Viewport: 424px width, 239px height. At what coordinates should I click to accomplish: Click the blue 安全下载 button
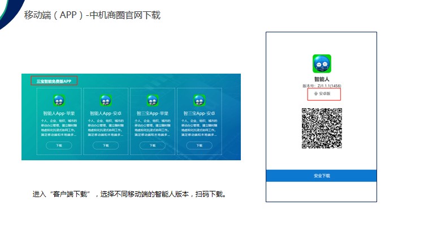[322, 176]
